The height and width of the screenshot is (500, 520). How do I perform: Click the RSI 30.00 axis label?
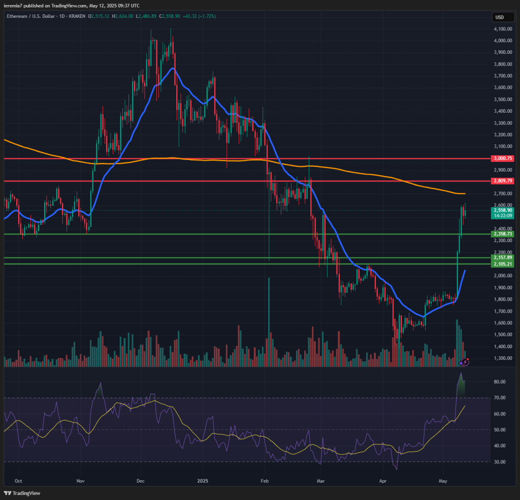coord(500,462)
